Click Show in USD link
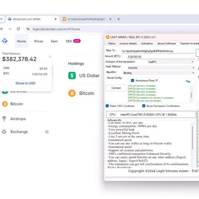The width and height of the screenshot is (199, 199). pyautogui.click(x=25, y=83)
